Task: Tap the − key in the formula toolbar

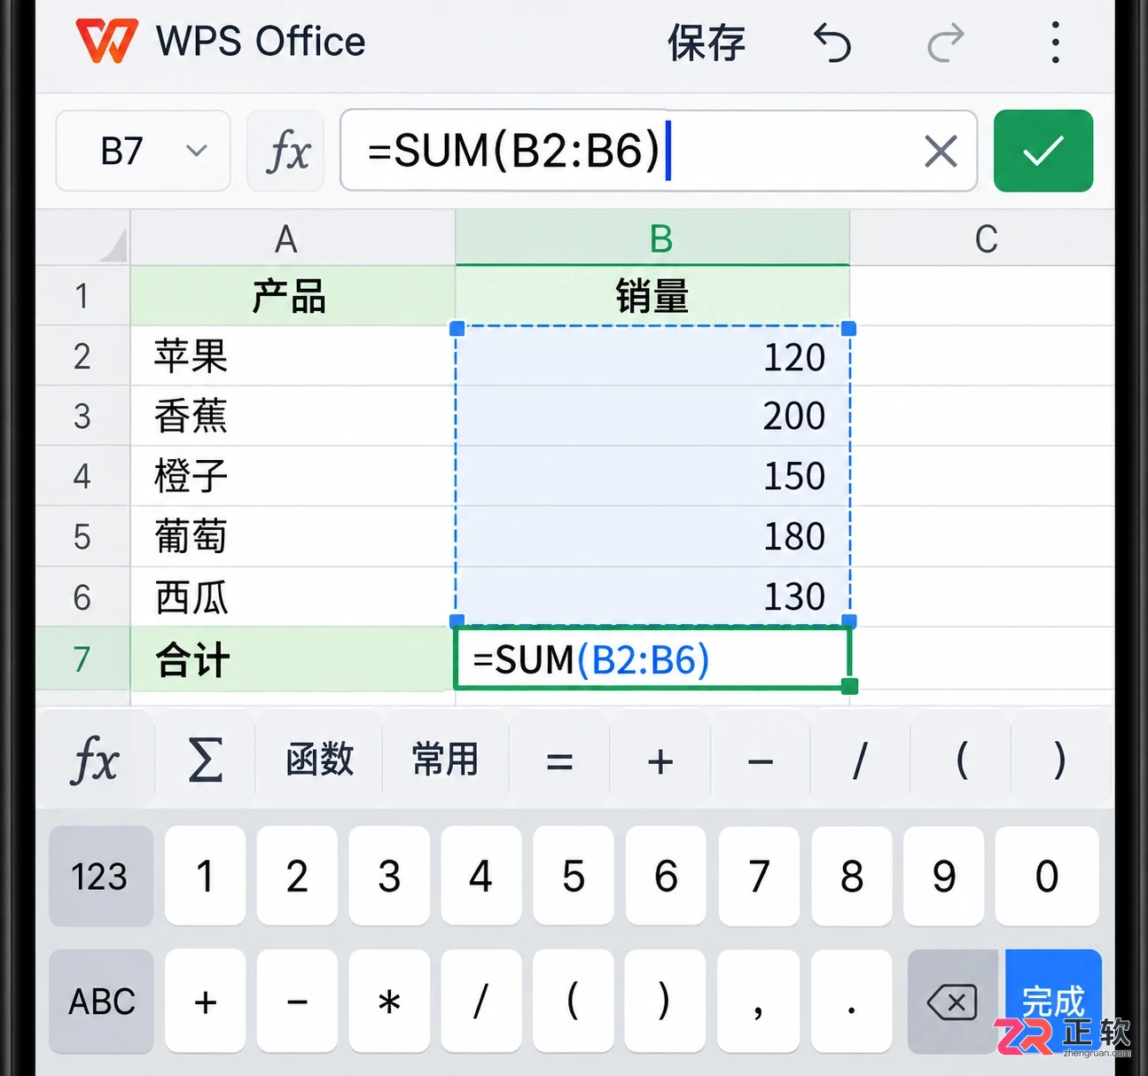Action: tap(760, 760)
